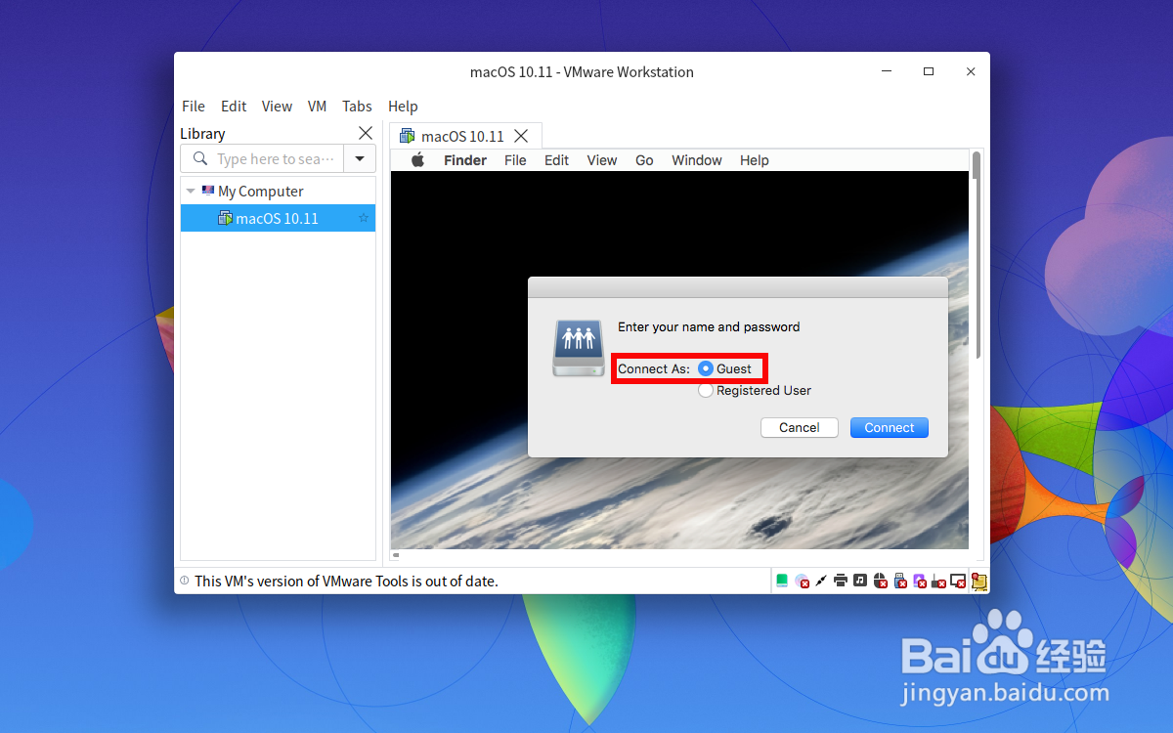This screenshot has width=1173, height=733.
Task: Select the Guest radio button
Action: pos(706,368)
